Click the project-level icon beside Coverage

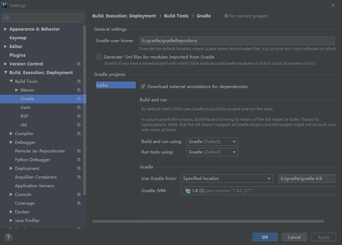click(x=79, y=203)
